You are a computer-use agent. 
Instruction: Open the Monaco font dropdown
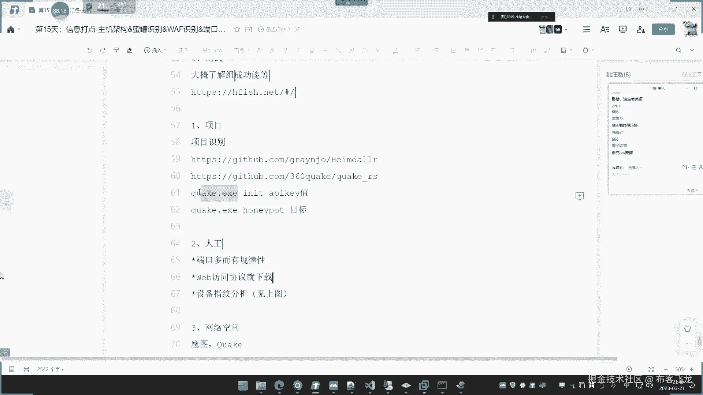212,50
